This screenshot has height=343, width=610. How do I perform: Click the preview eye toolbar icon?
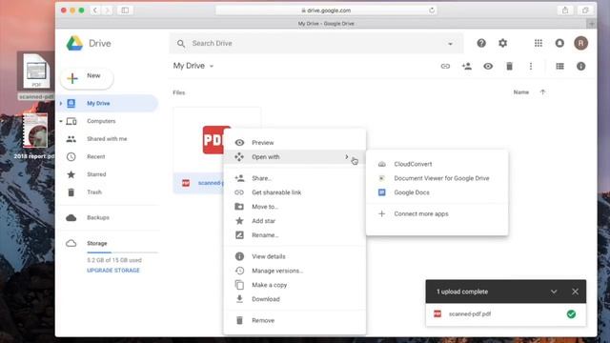pyautogui.click(x=488, y=67)
